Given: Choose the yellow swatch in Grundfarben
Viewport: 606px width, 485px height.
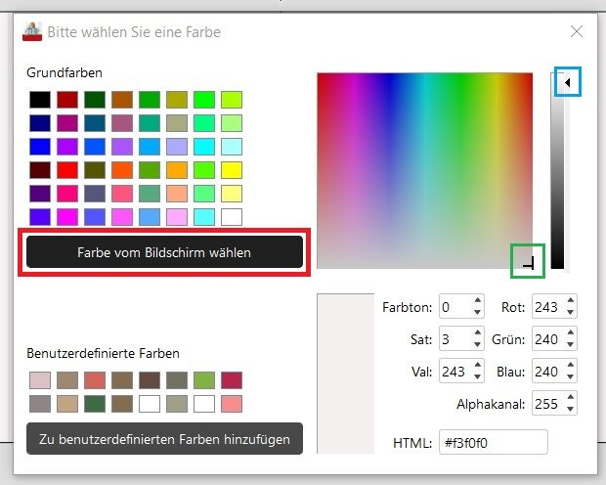Looking at the screenshot, I should click(232, 170).
